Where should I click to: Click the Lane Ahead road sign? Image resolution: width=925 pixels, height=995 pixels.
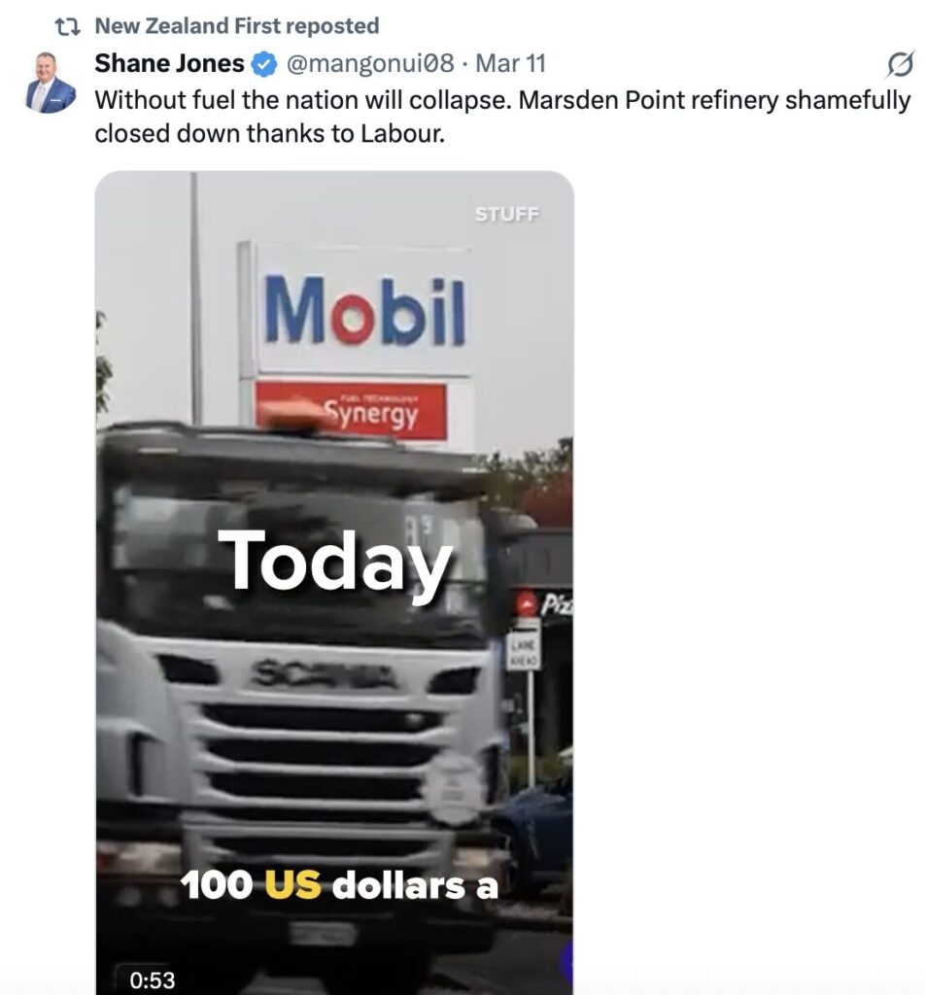point(524,652)
